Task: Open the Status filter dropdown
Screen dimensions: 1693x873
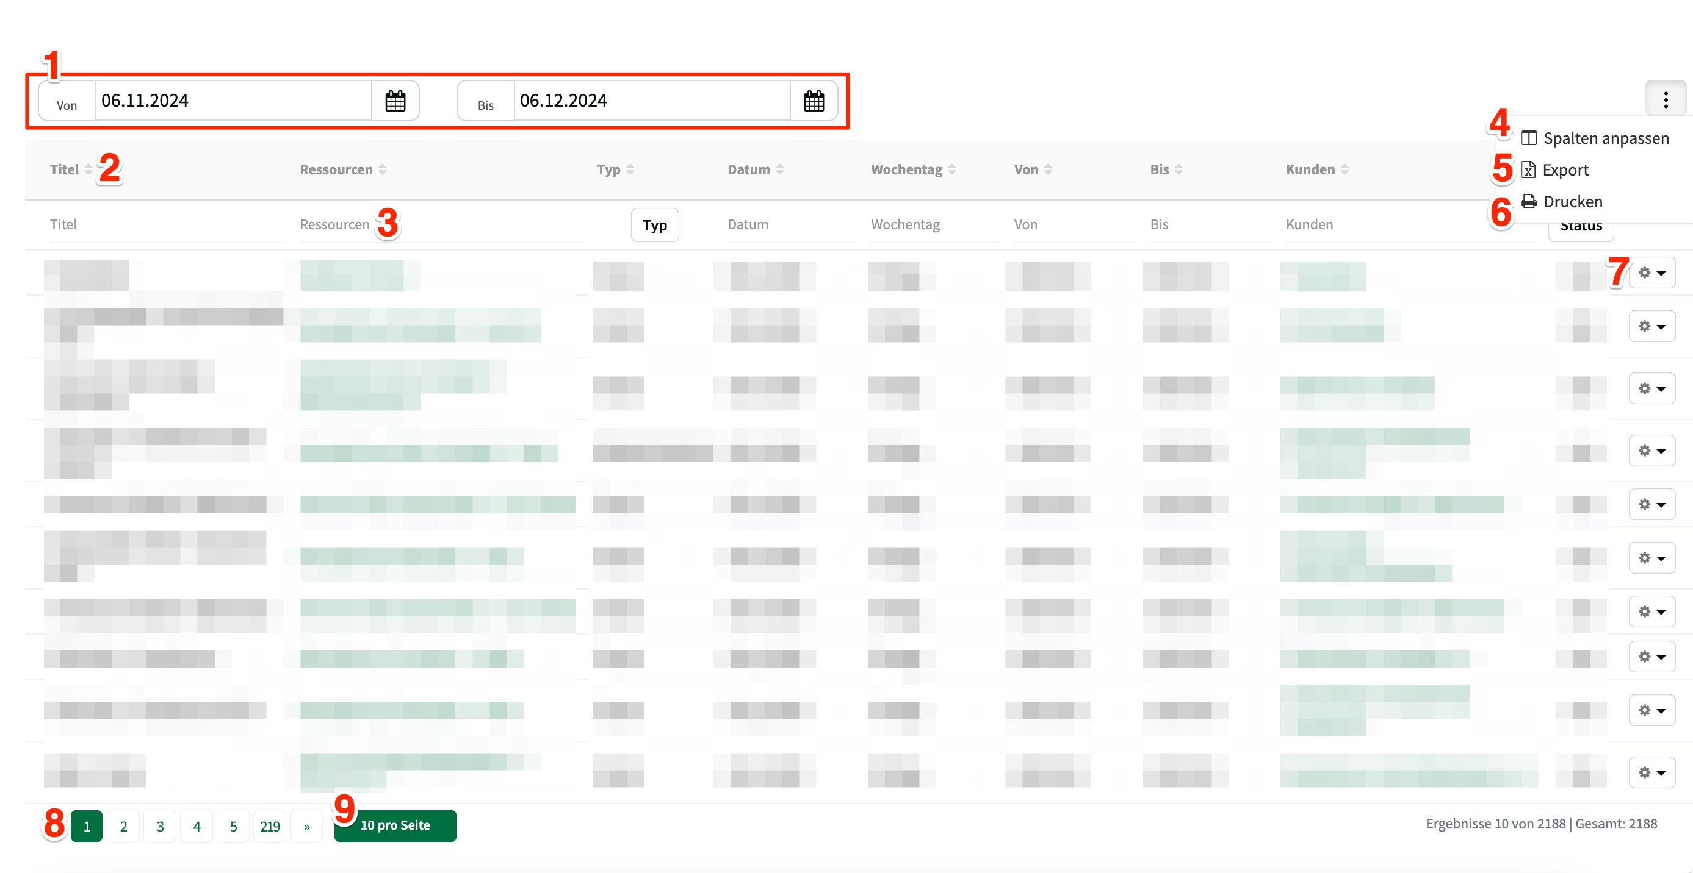Action: [x=1581, y=229]
